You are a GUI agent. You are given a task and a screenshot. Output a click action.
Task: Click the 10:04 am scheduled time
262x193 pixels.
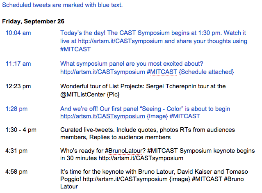pyautogui.click(x=18, y=33)
